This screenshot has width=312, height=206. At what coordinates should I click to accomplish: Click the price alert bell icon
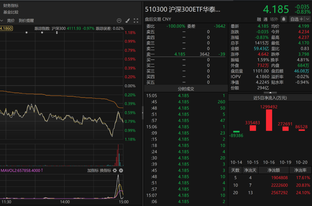pos(284,19)
